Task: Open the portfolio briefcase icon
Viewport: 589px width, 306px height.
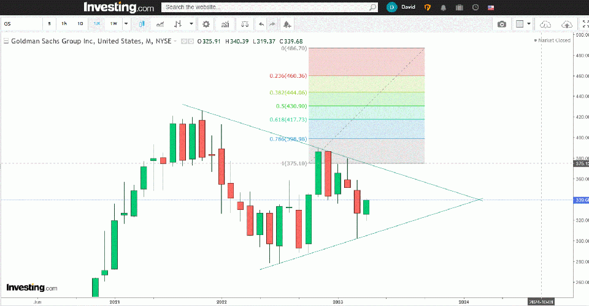Action: (459, 7)
